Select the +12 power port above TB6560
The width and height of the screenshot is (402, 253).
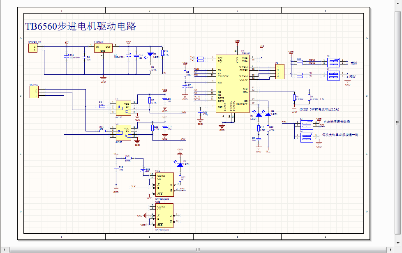point(262,46)
